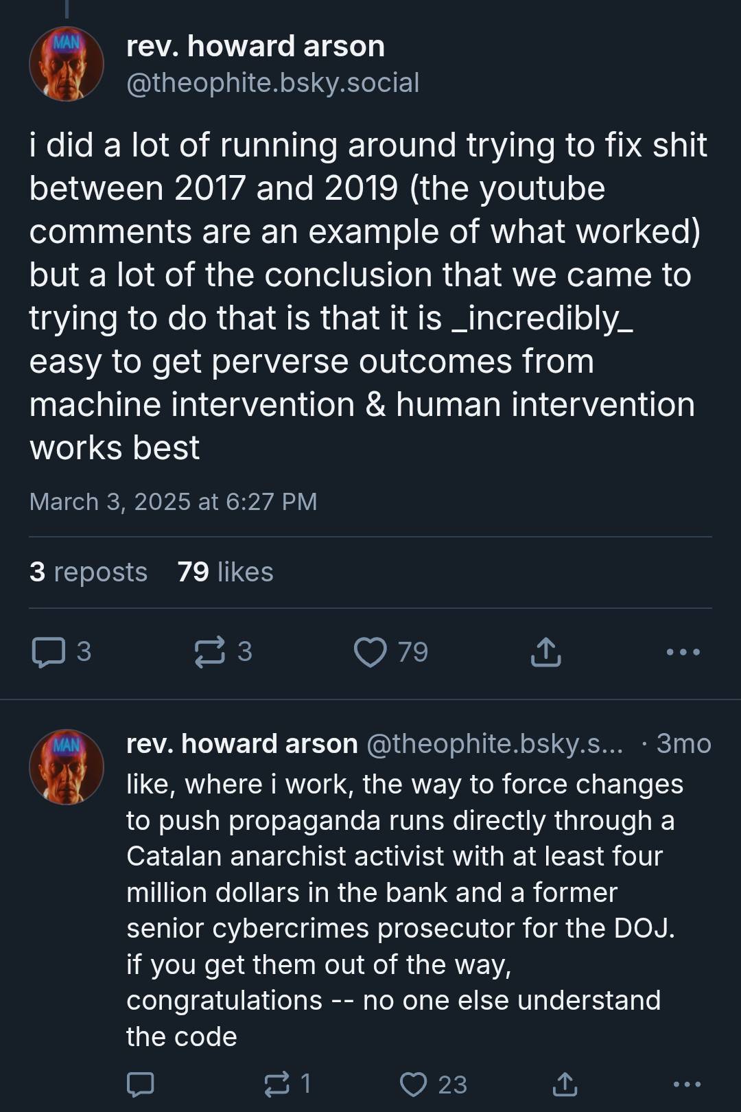The image size is (741, 1112).
Task: Open the rev. howard arson name in main post
Action: pos(255,46)
